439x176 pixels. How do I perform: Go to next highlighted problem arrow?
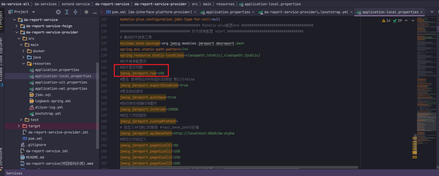click(x=413, y=20)
